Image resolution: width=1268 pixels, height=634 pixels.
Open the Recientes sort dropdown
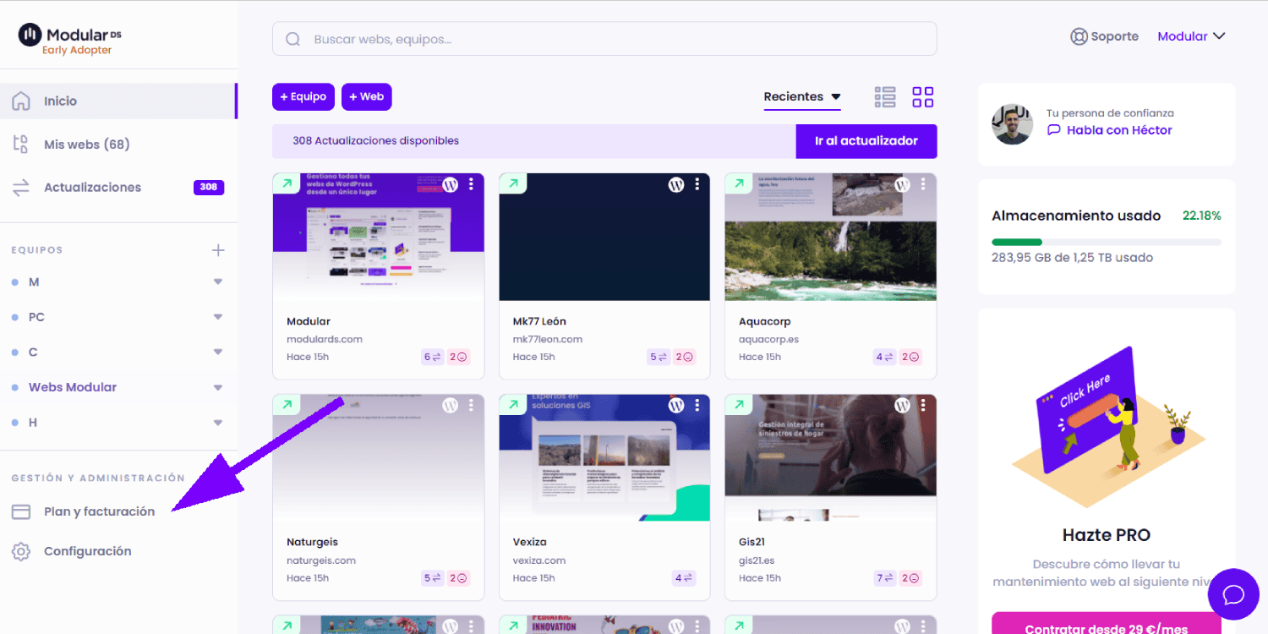802,97
